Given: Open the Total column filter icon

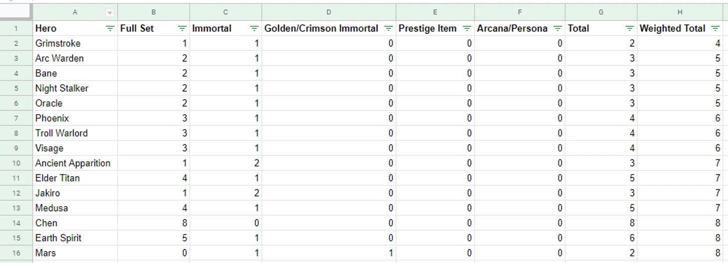Looking at the screenshot, I should pos(630,29).
